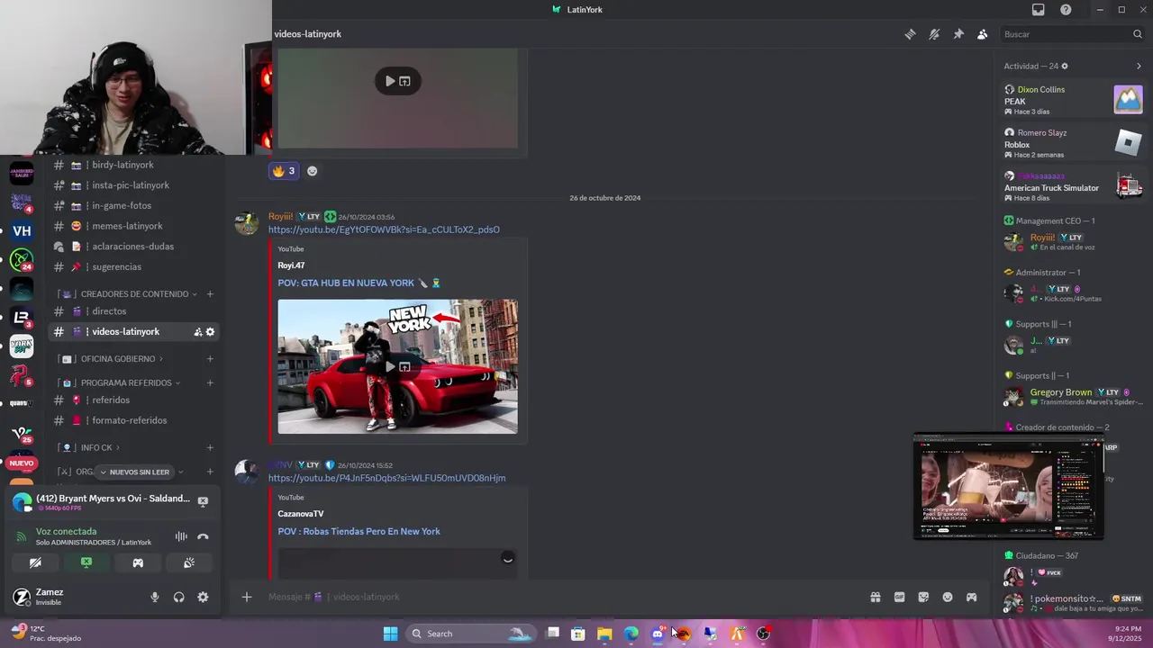Screen dimensions: 1153x648
Task: Mute microphone for Zamez
Action: pyautogui.click(x=155, y=597)
